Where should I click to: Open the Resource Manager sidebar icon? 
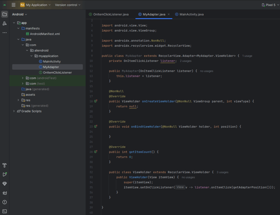point(5,24)
